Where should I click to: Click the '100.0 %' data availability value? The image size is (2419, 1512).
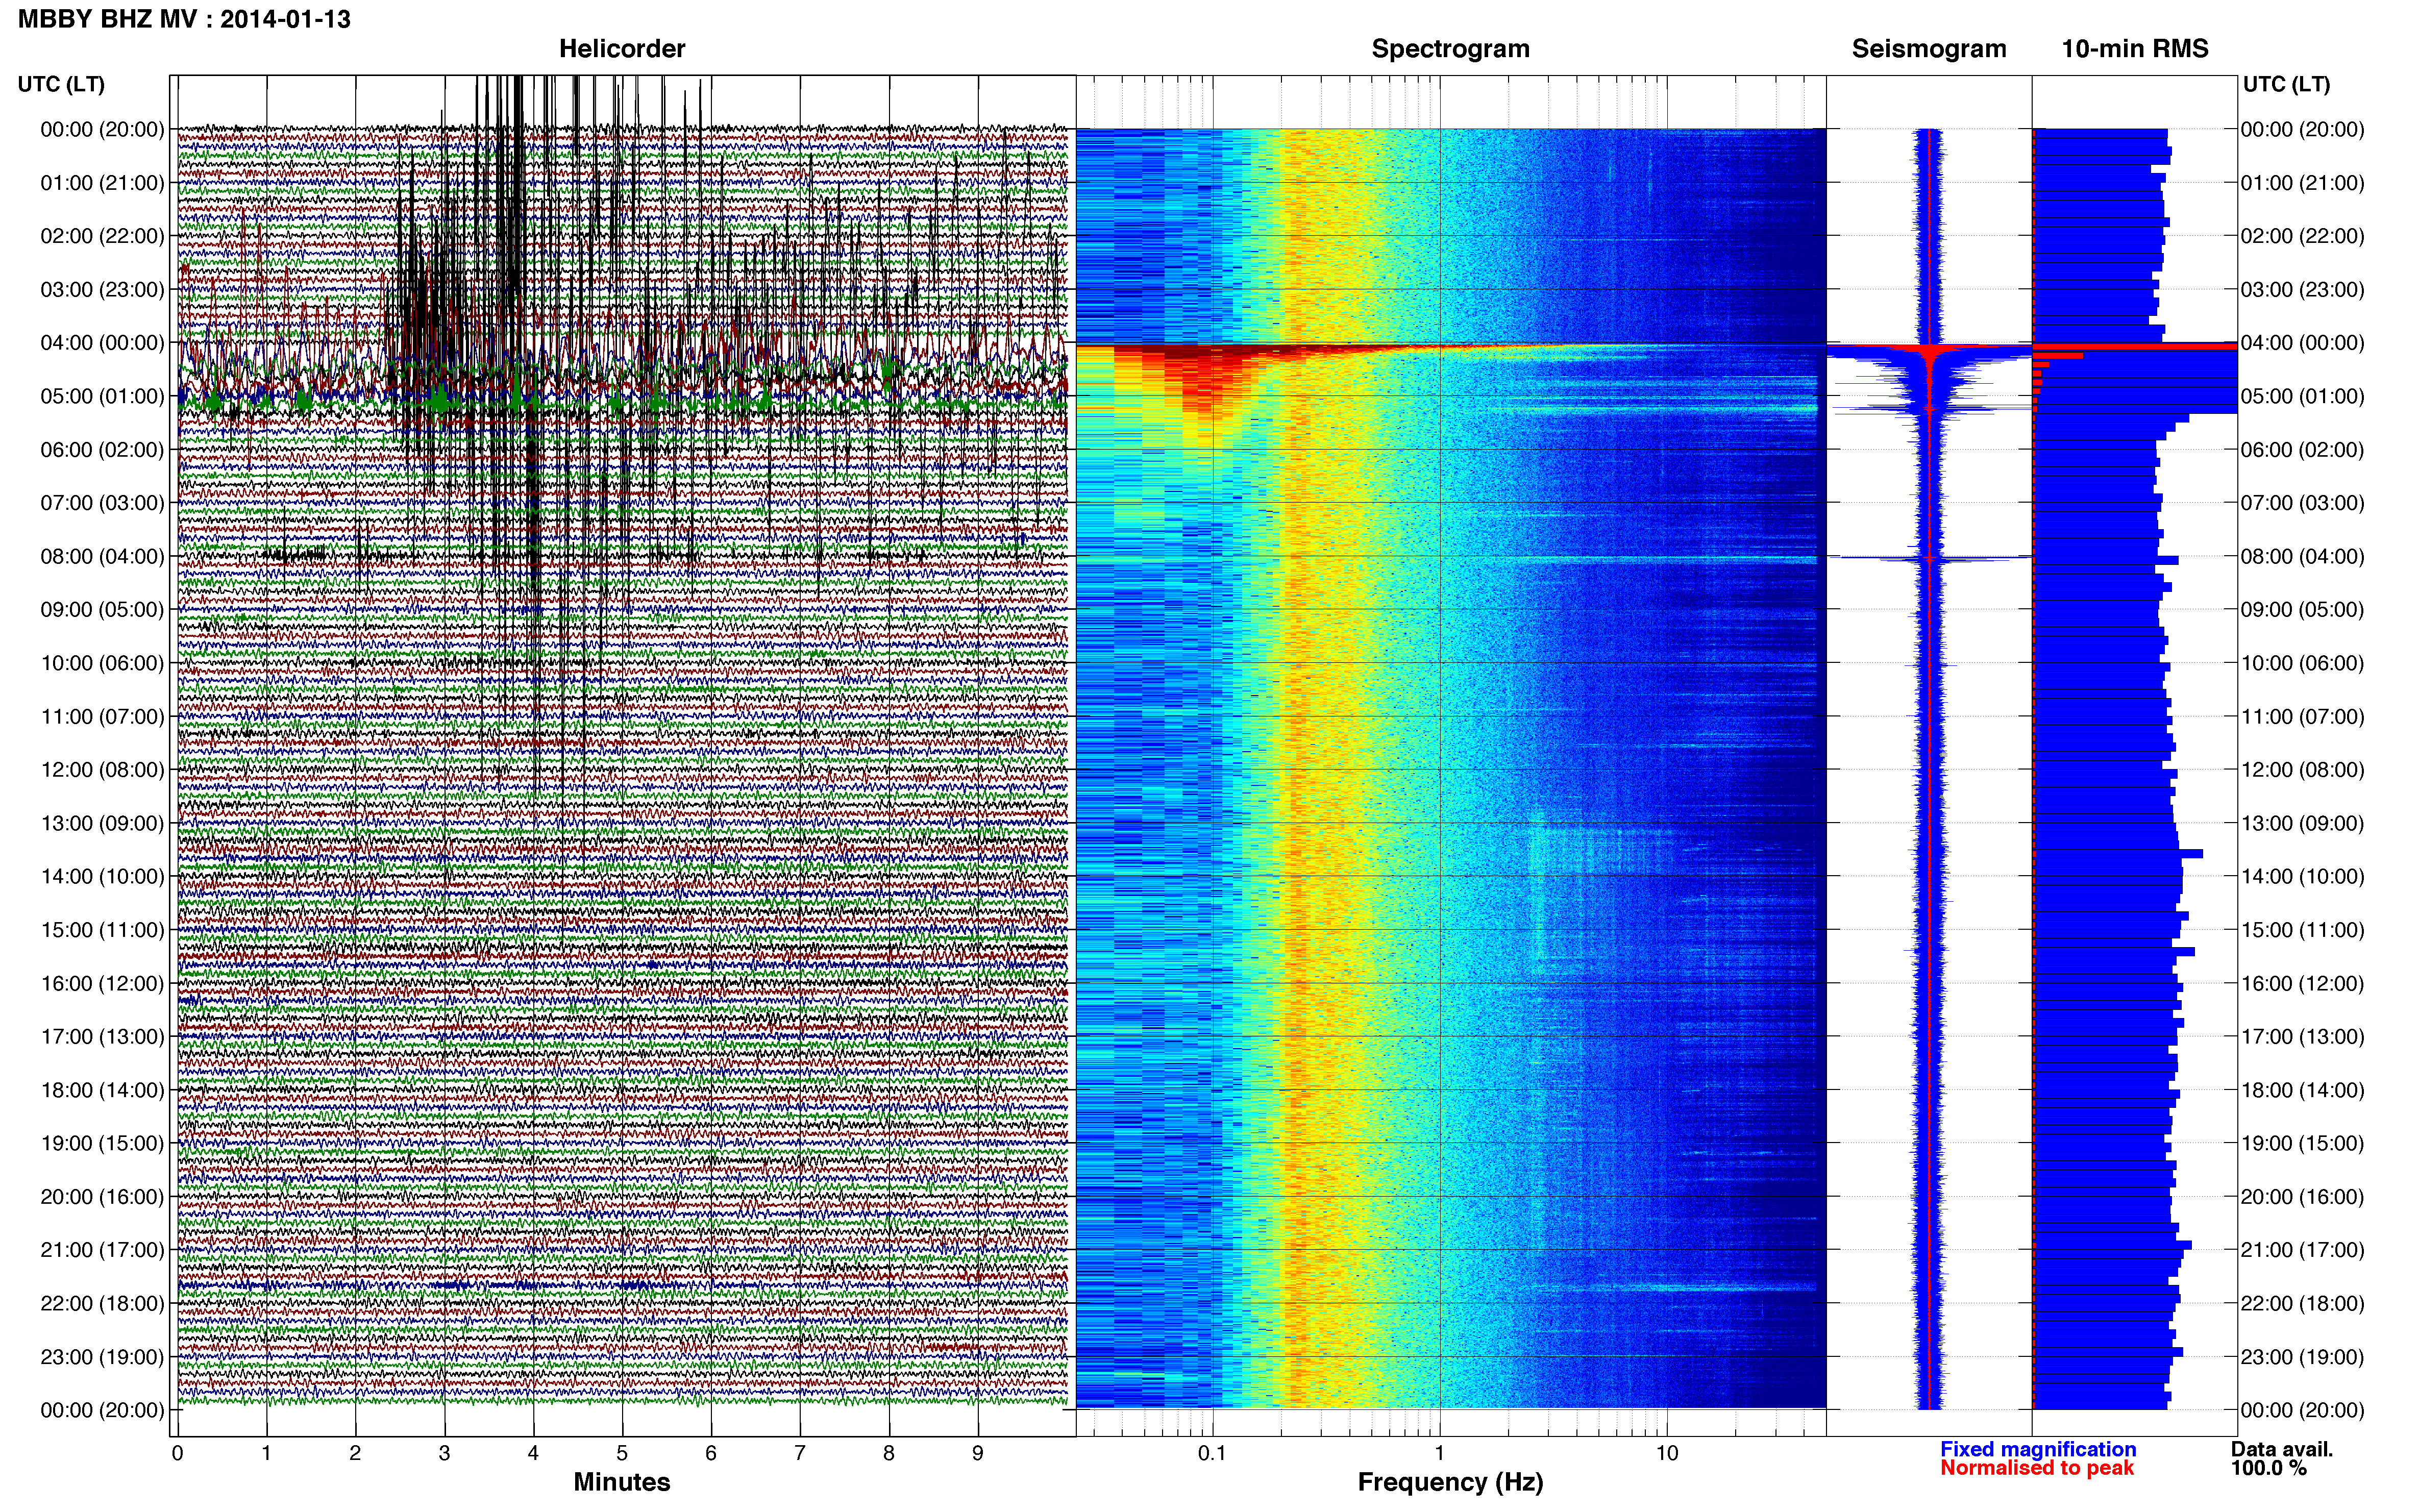[2268, 1468]
